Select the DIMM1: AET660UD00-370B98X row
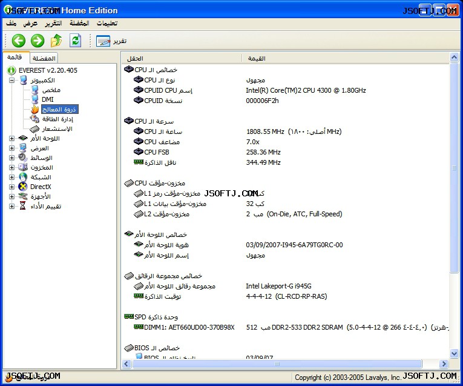This screenshot has width=463, height=386. [x=286, y=327]
